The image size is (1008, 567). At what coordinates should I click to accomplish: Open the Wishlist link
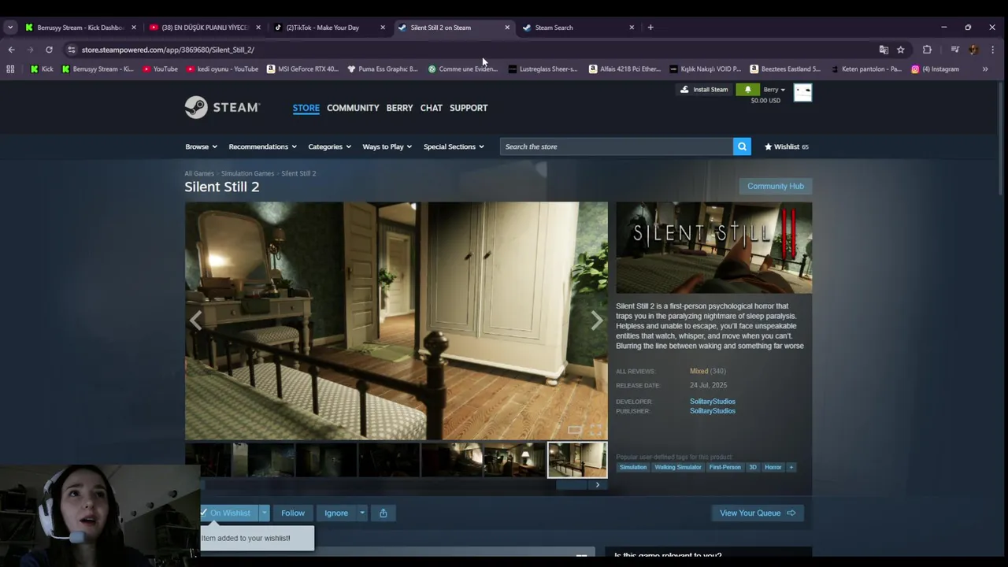tap(786, 146)
